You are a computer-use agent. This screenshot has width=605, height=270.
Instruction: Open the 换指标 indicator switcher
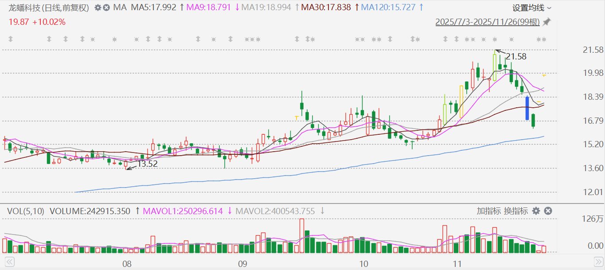coord(516,211)
